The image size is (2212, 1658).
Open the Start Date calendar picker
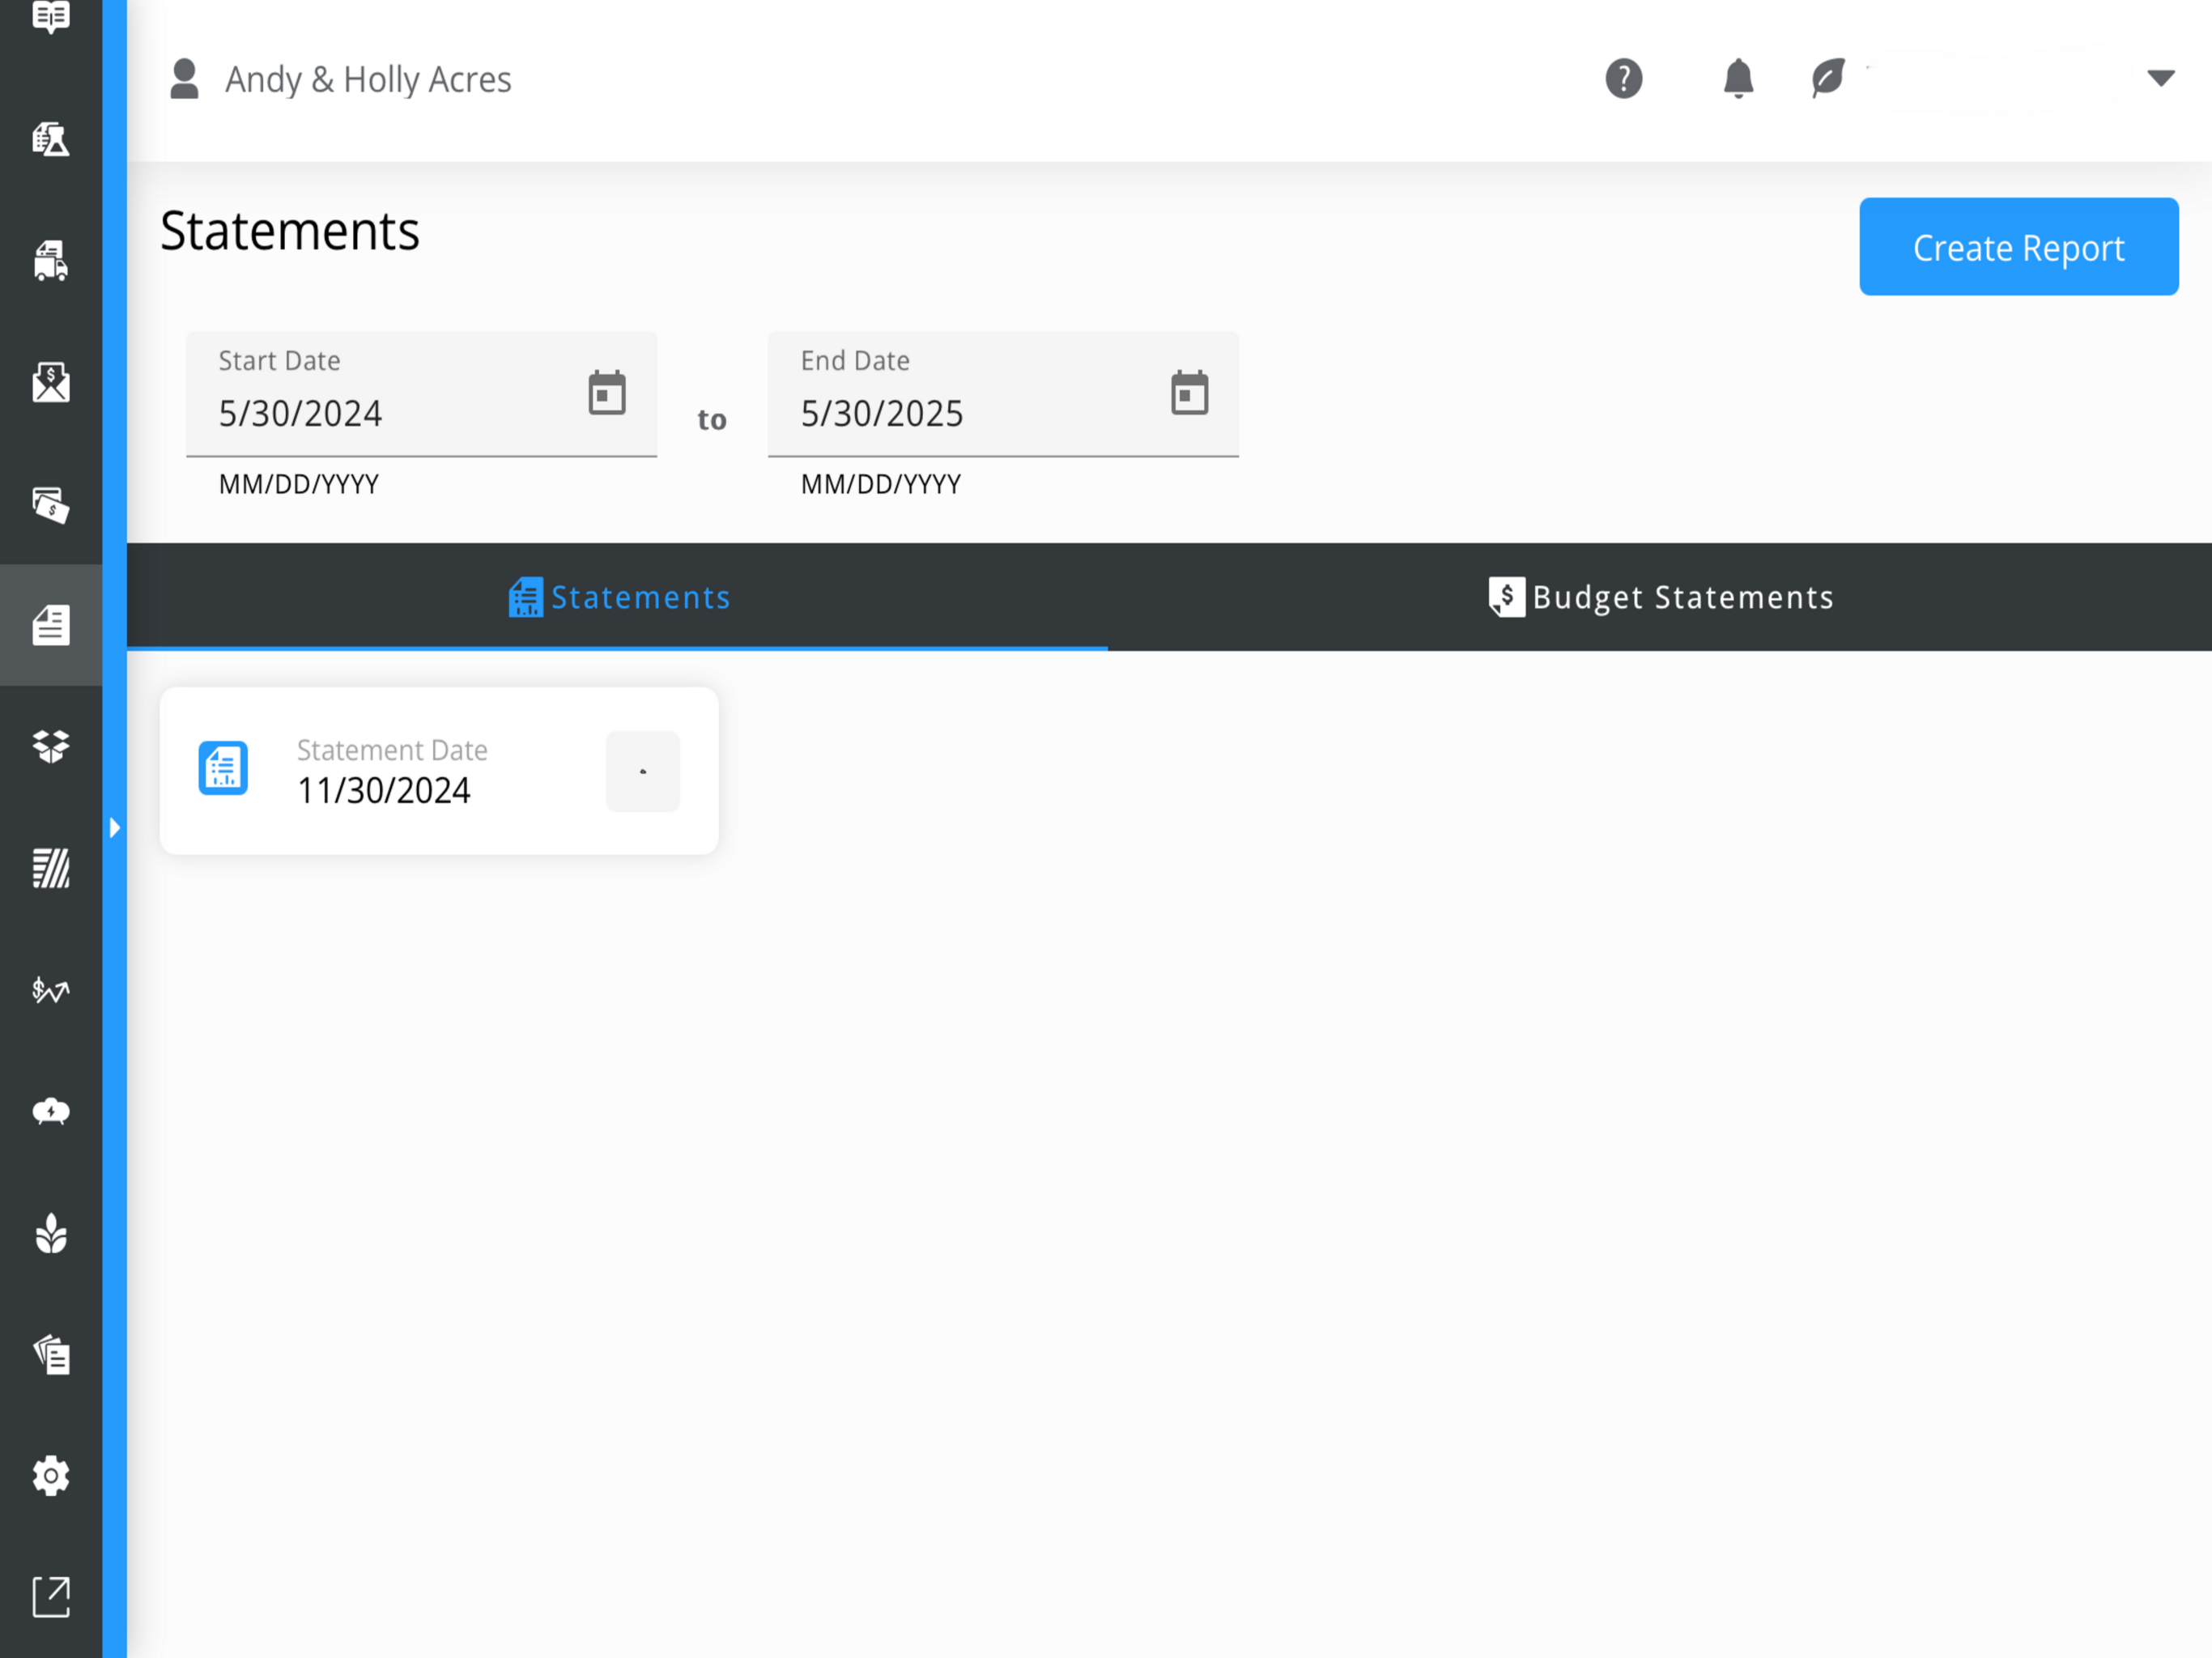coord(607,393)
